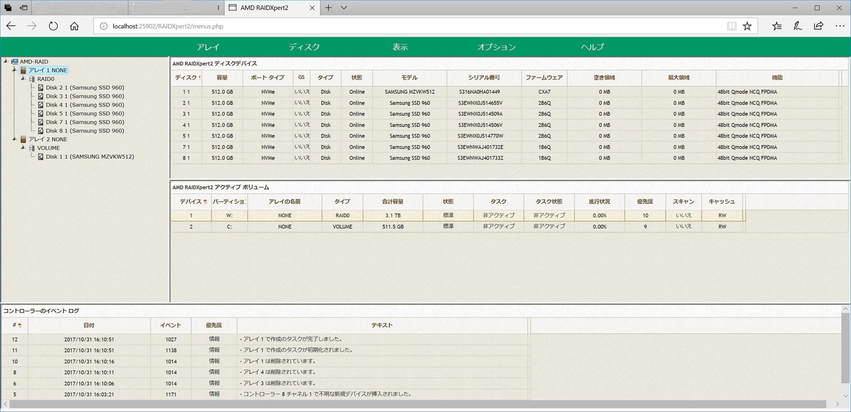Sort disk table by シリアル番号 header
This screenshot has width=851, height=412.
click(484, 77)
